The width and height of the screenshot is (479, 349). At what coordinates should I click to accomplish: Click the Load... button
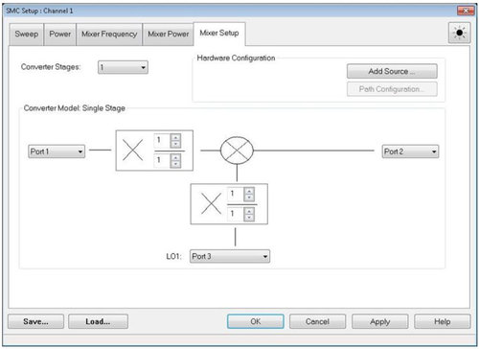tap(98, 321)
